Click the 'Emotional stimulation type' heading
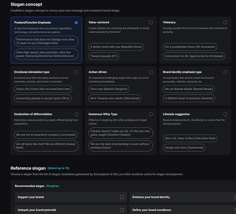236x214 pixels. pyautogui.click(x=32, y=72)
